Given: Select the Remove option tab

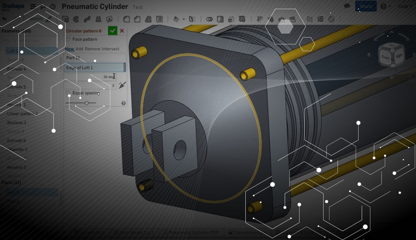Looking at the screenshot, I should pos(93,49).
